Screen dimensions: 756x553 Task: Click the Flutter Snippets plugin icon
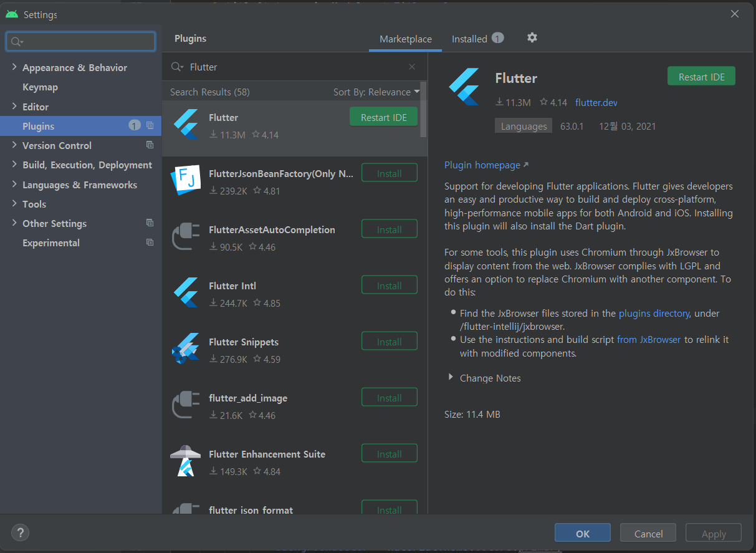tap(185, 348)
